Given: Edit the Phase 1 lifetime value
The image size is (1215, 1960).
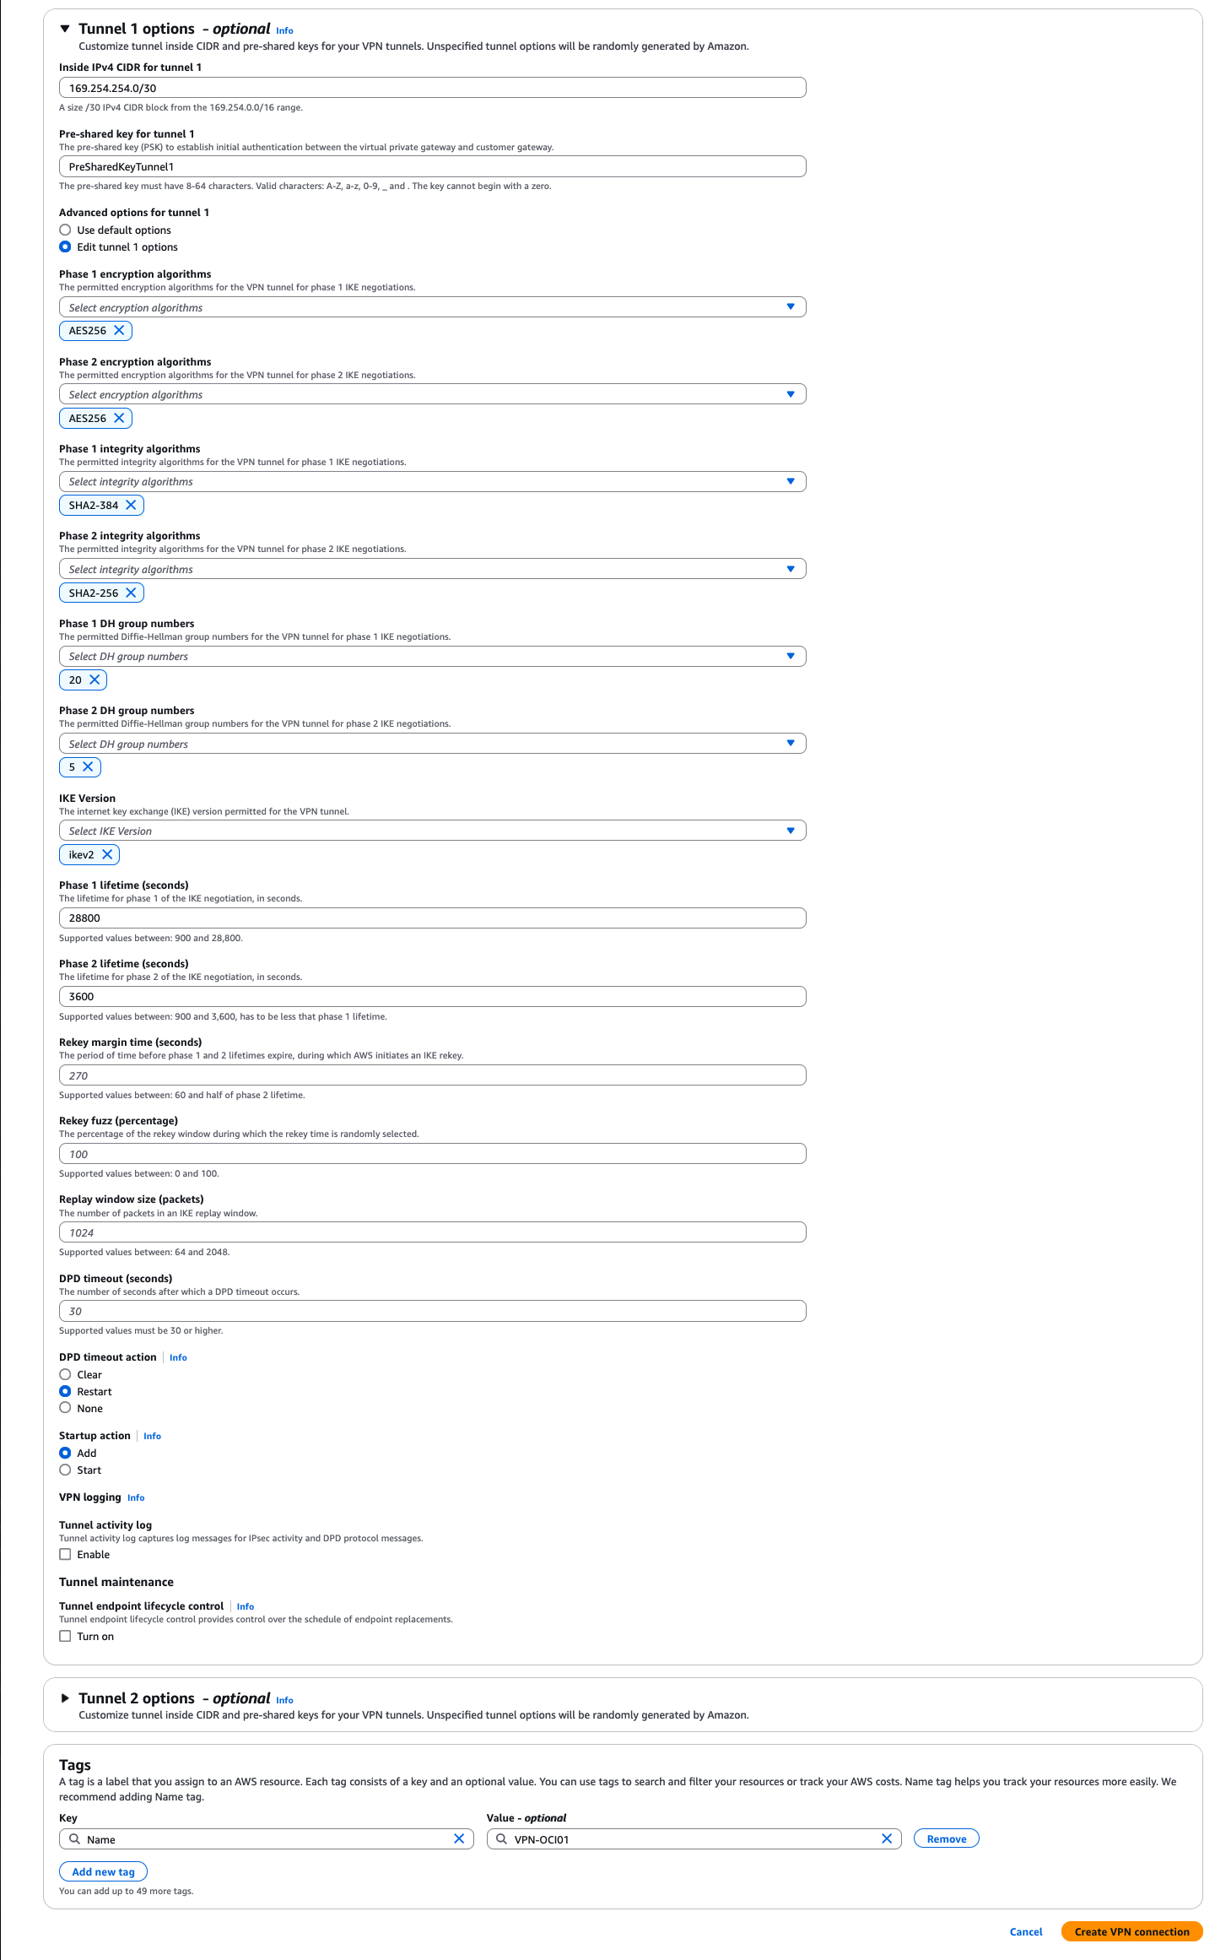Looking at the screenshot, I should [432, 918].
